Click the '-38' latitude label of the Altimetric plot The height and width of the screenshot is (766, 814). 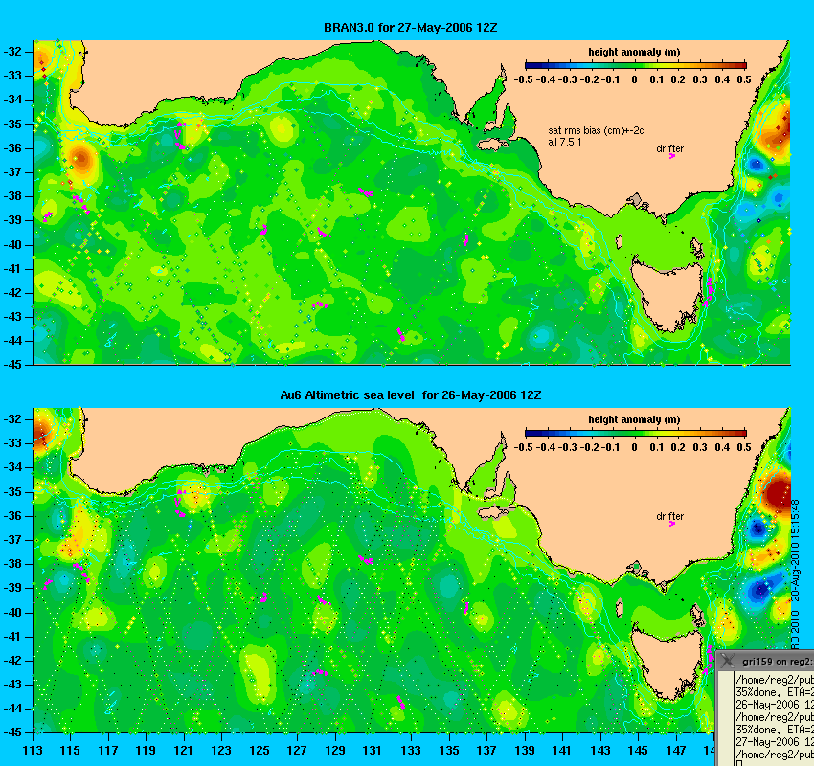click(x=12, y=564)
